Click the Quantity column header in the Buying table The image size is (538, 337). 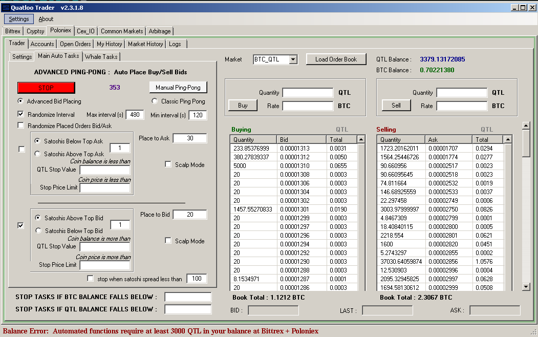coord(253,140)
